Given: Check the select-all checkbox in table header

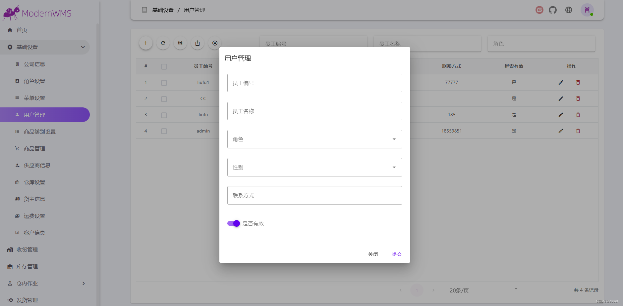Looking at the screenshot, I should point(164,66).
